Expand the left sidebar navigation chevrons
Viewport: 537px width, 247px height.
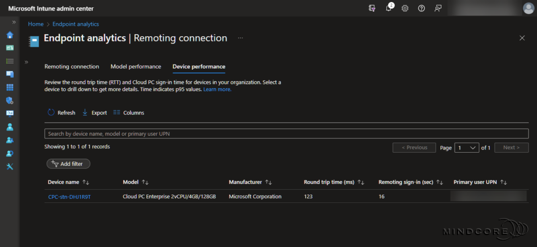14,22
